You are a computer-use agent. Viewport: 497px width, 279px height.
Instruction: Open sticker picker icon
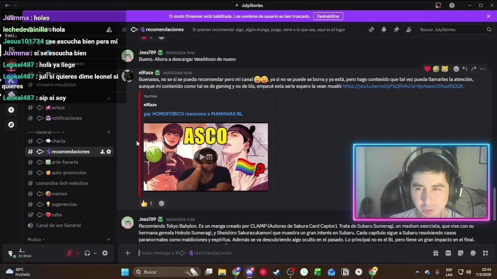click(461, 253)
